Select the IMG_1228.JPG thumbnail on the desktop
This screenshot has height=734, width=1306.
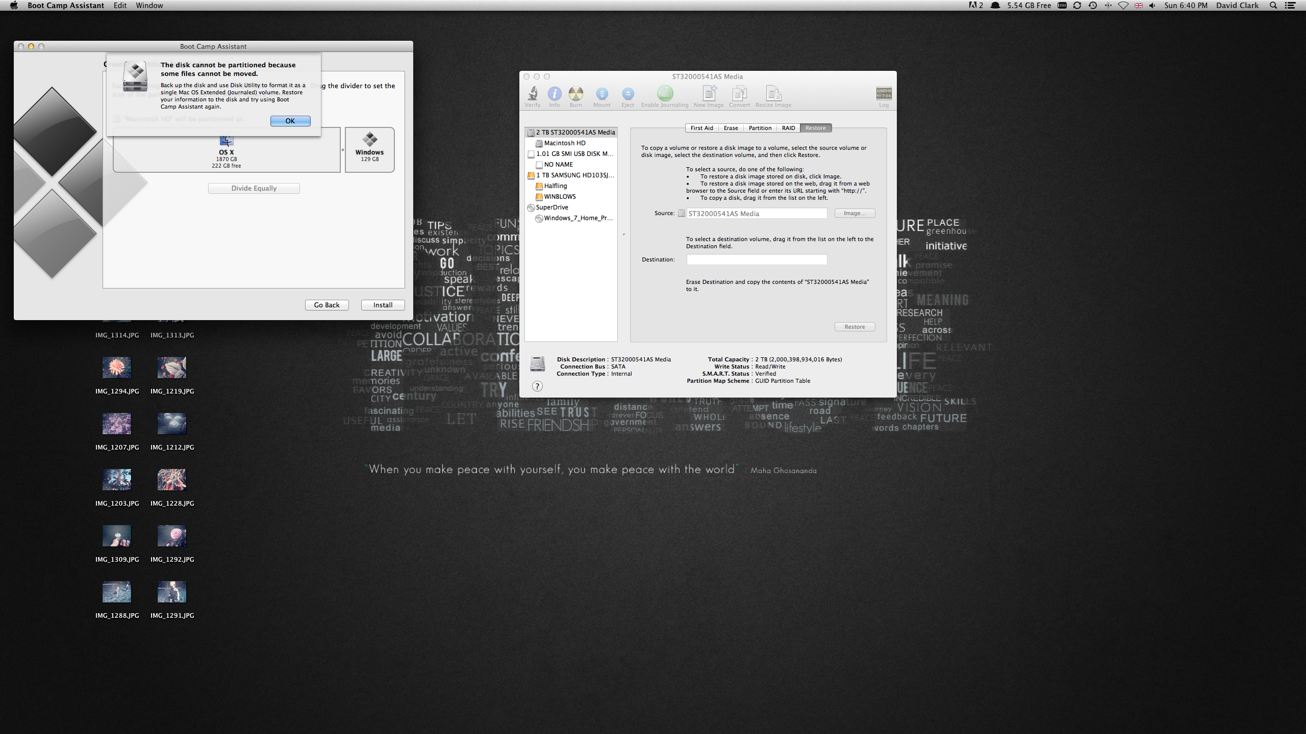click(172, 479)
